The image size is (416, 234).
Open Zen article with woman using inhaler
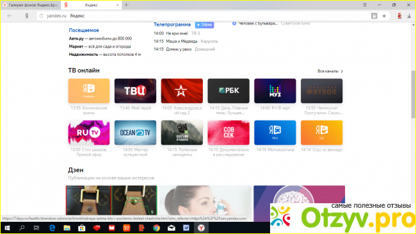[205, 200]
